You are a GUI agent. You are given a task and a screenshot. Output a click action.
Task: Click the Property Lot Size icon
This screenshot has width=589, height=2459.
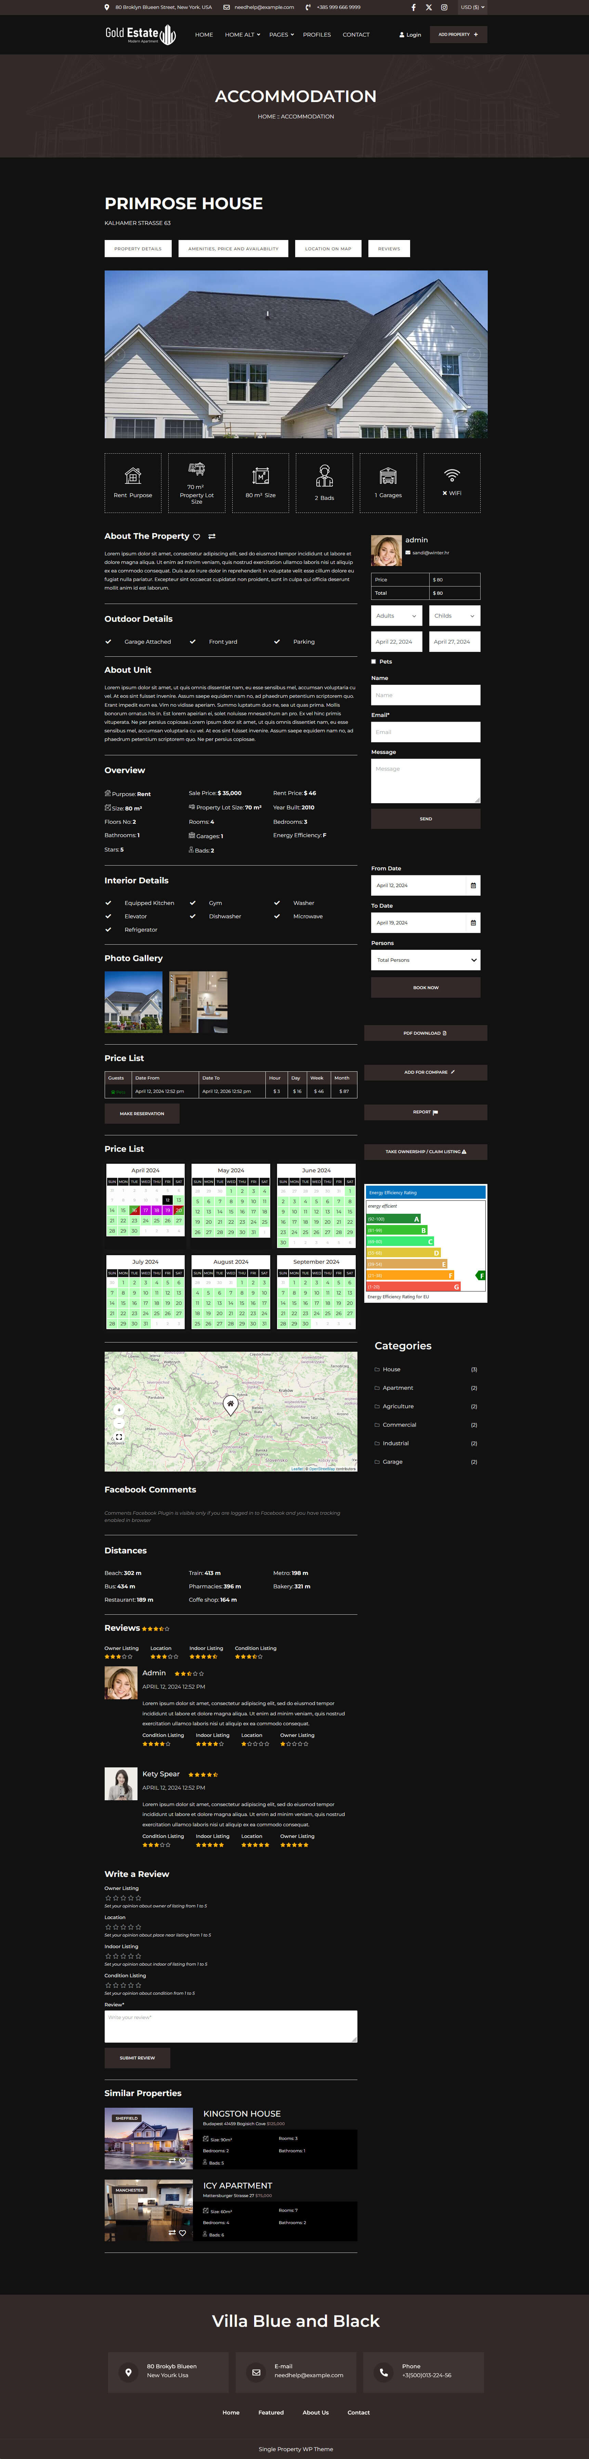[196, 469]
